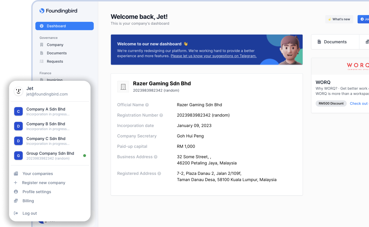Select Group Company Sdn Bhd
369x227 pixels.
tap(50, 156)
